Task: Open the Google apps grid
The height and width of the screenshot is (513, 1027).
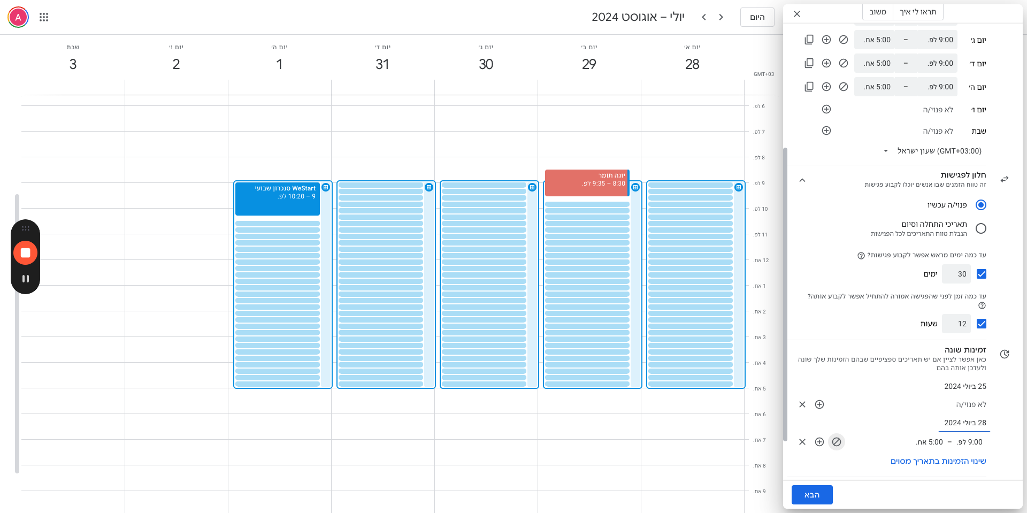Action: [44, 17]
